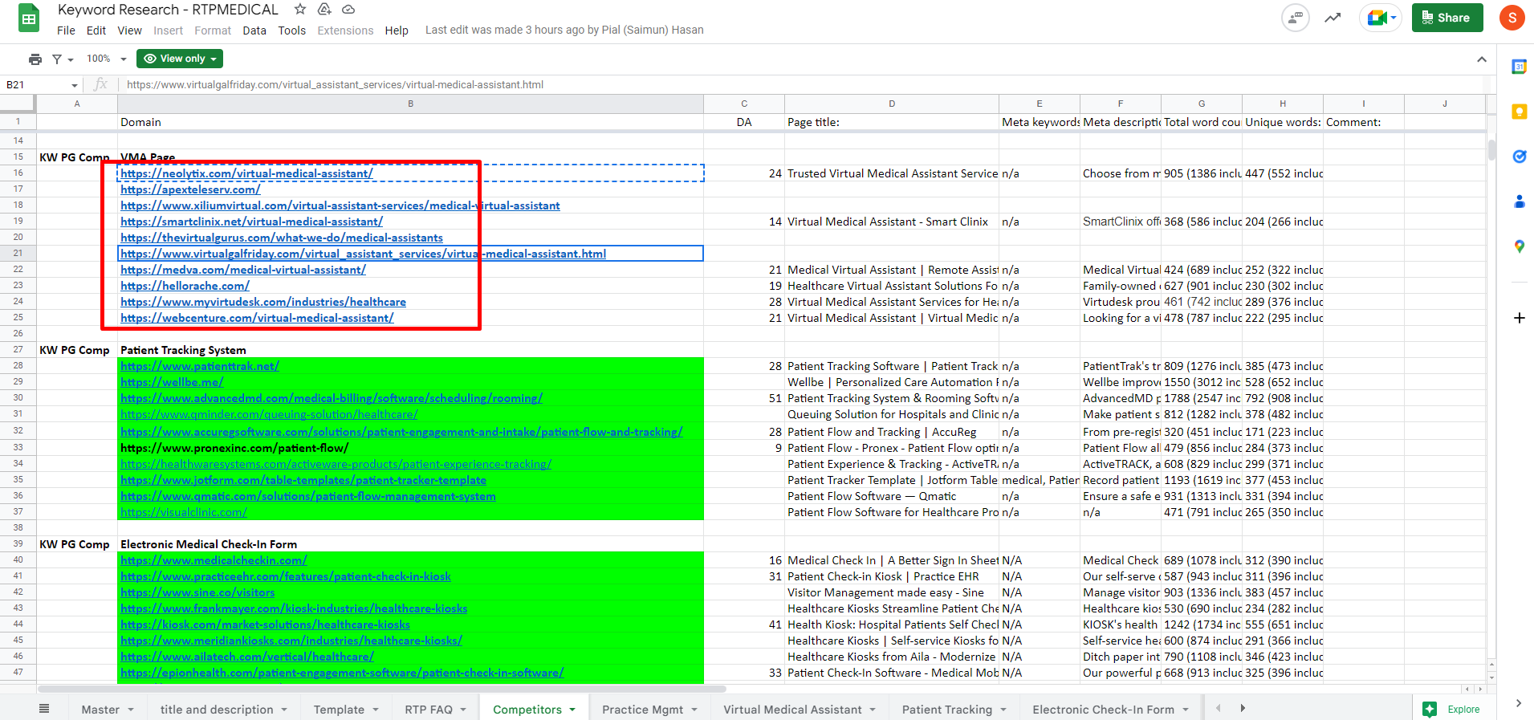Screen dimensions: 1534x720
Task: Switch to Electronic Check-In Form sheet
Action: click(1103, 710)
